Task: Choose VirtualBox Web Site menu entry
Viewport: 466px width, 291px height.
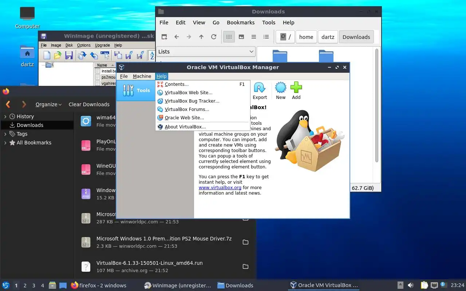Action: click(202, 93)
